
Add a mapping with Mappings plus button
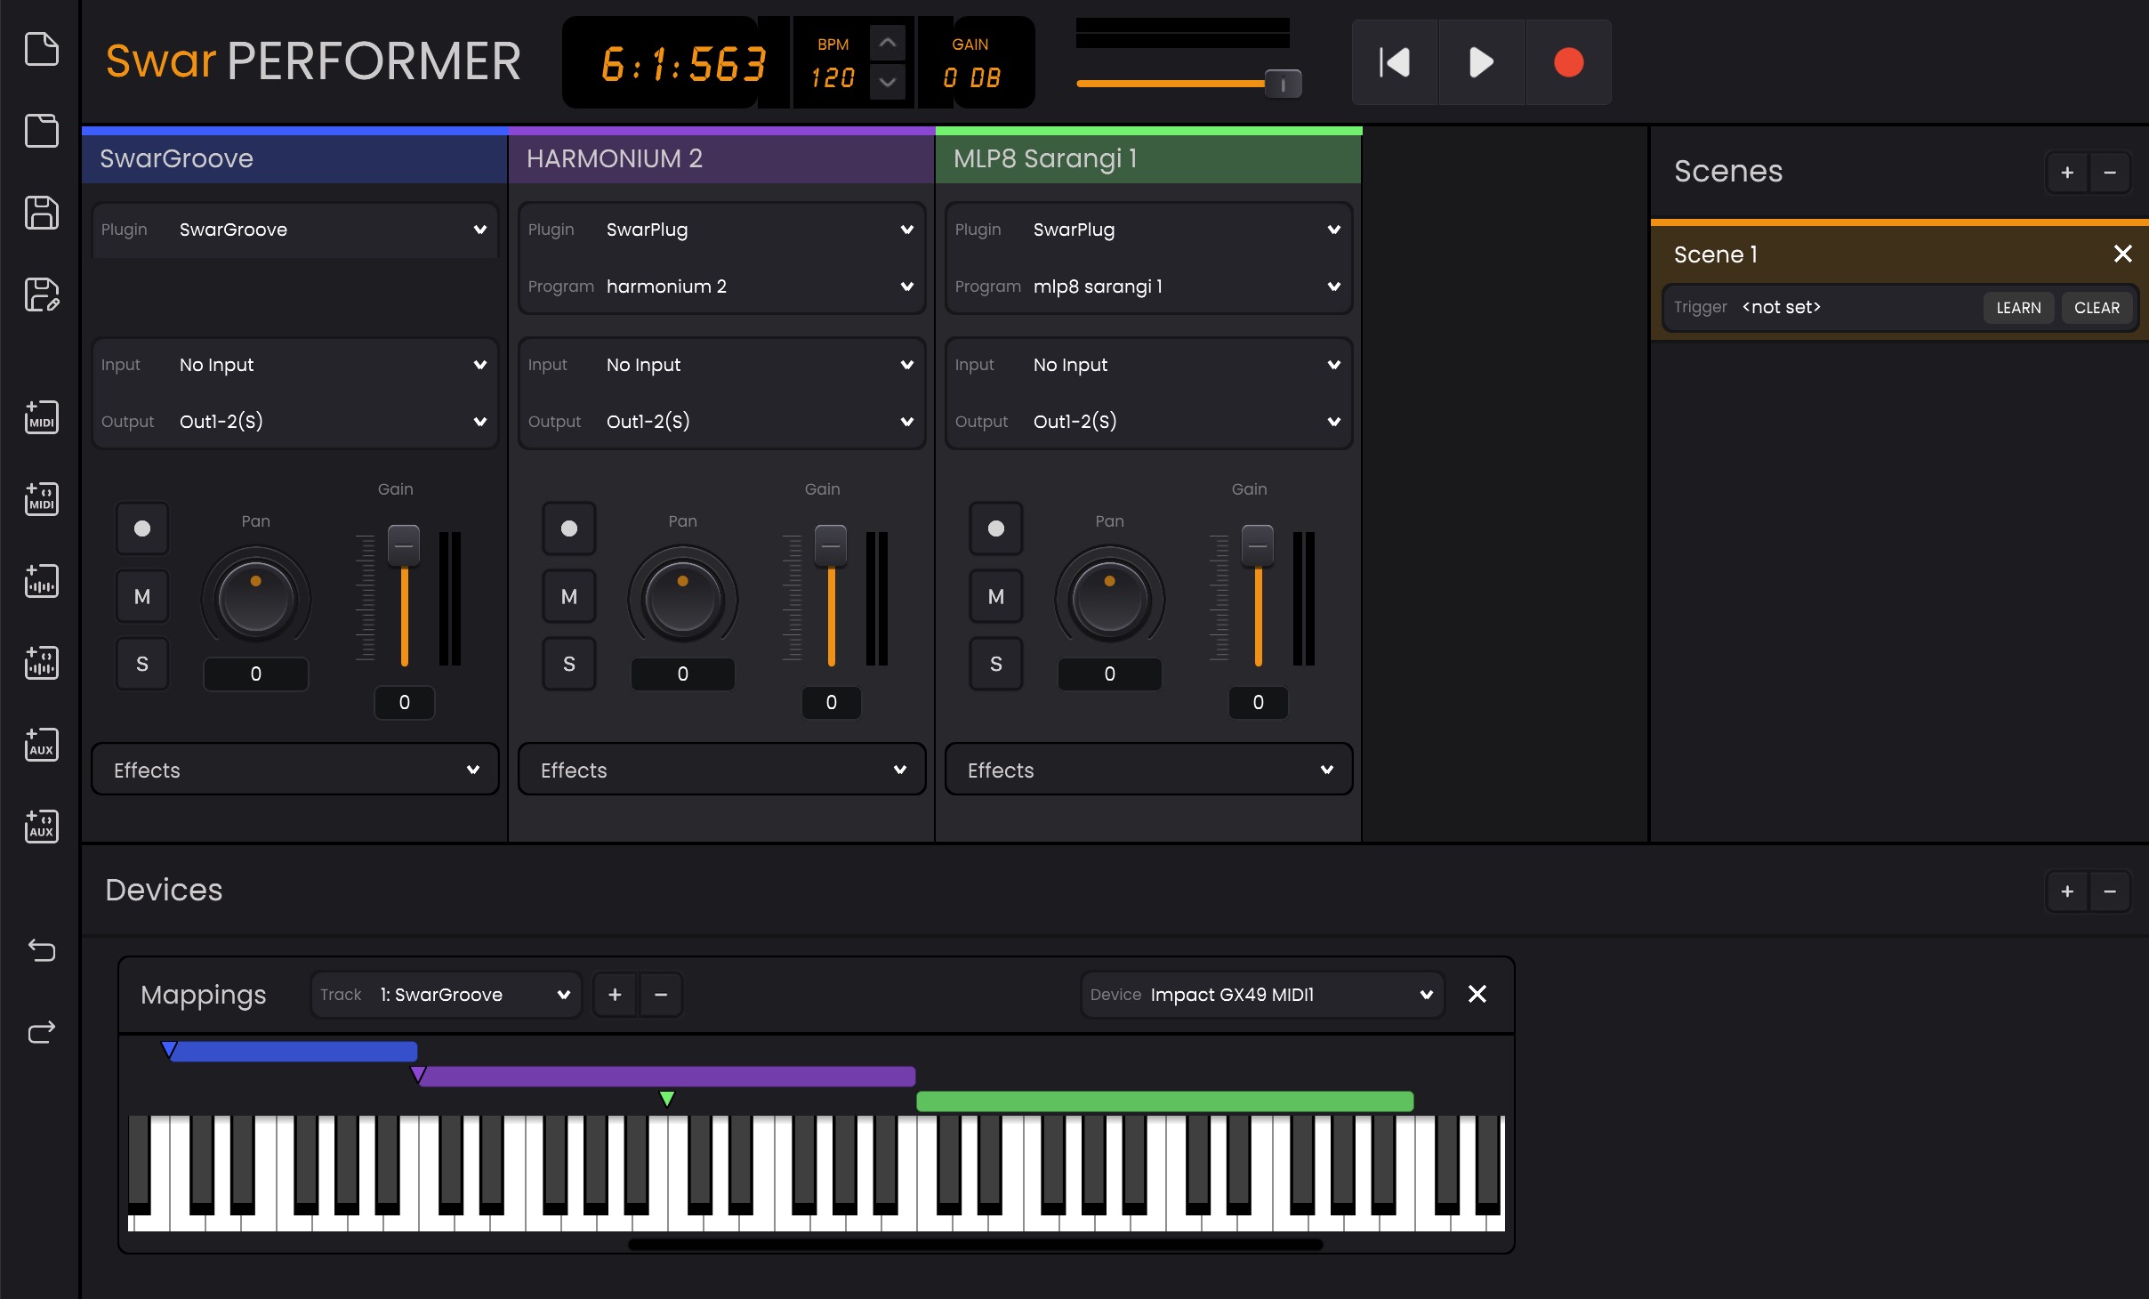point(615,995)
